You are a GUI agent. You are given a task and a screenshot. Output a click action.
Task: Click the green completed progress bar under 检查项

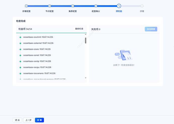pyautogui.click(x=51, y=33)
